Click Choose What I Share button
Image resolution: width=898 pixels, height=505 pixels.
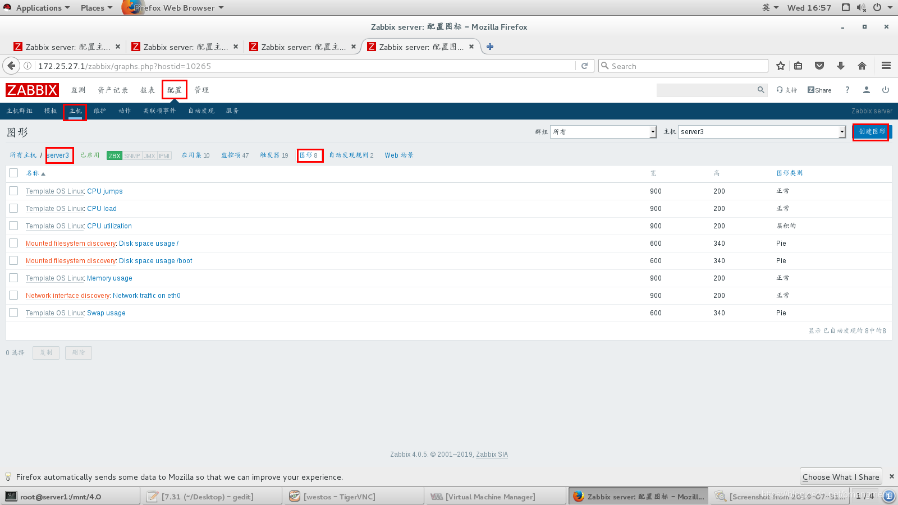click(x=841, y=476)
